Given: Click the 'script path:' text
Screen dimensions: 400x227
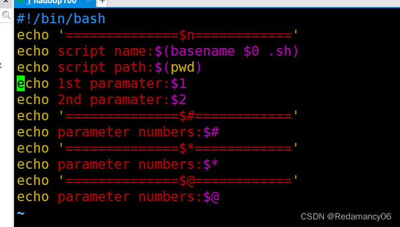Looking at the screenshot, I should pyautogui.click(x=106, y=67).
